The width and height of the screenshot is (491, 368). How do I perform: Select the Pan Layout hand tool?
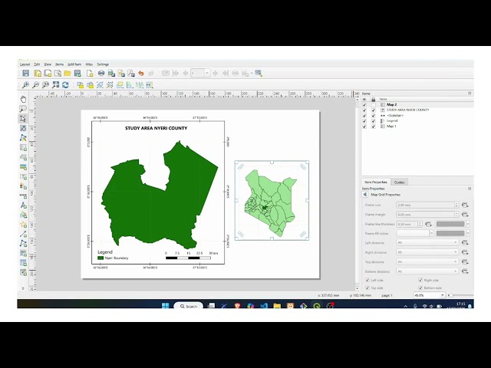click(23, 100)
